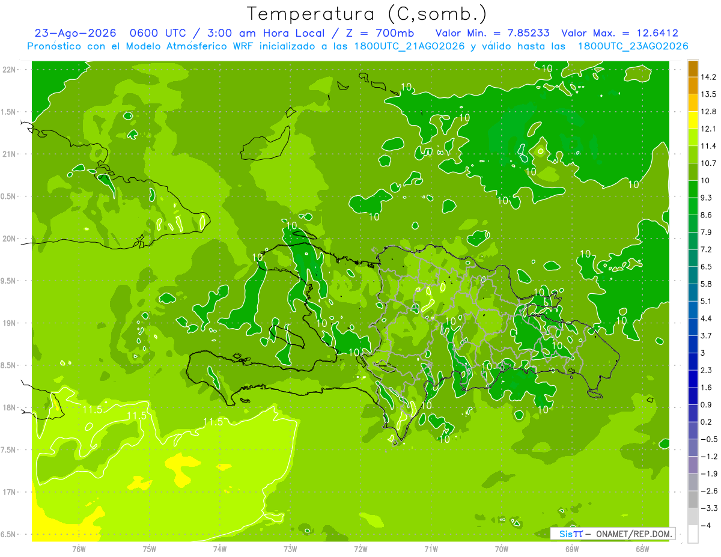Select the orange swatch between 13.5 and 14.2
The width and height of the screenshot is (721, 557).
pos(693,86)
